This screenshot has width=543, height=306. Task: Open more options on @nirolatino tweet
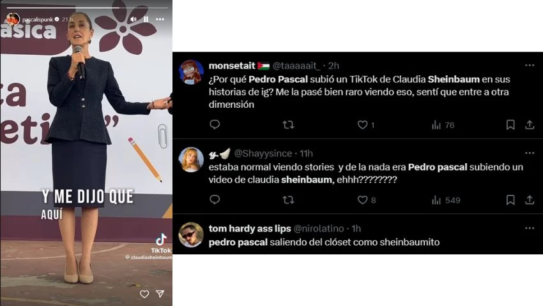point(530,228)
